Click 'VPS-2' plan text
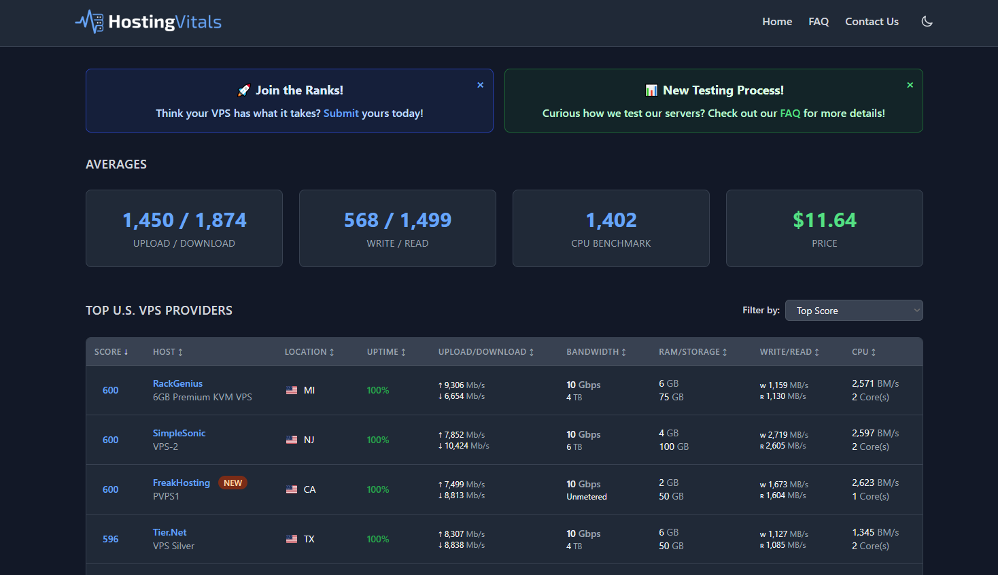 pos(165,447)
